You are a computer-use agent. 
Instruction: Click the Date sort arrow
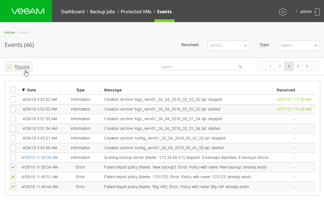pyautogui.click(x=24, y=90)
